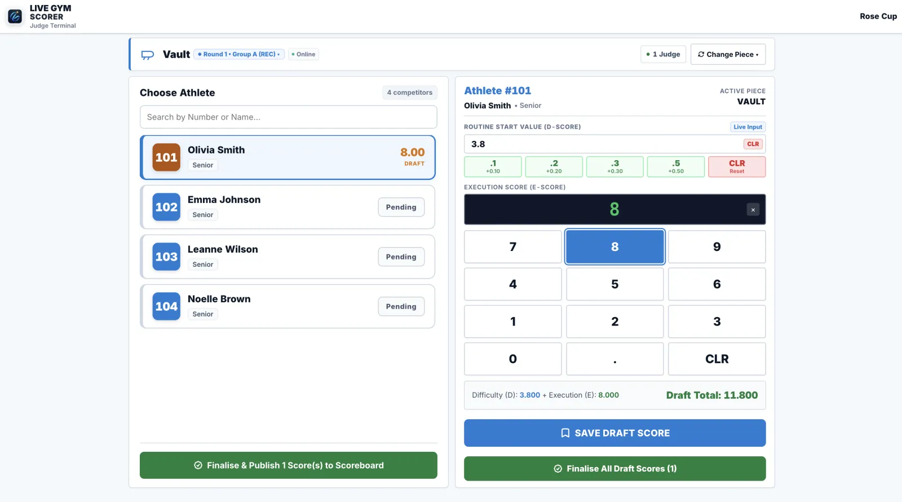Click the small CLR in the D-score field
The height and width of the screenshot is (502, 902).
(x=753, y=144)
